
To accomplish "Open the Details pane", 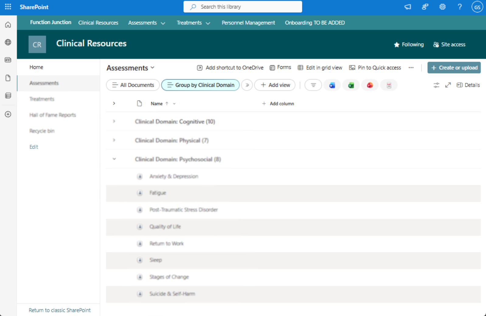I will coord(468,85).
